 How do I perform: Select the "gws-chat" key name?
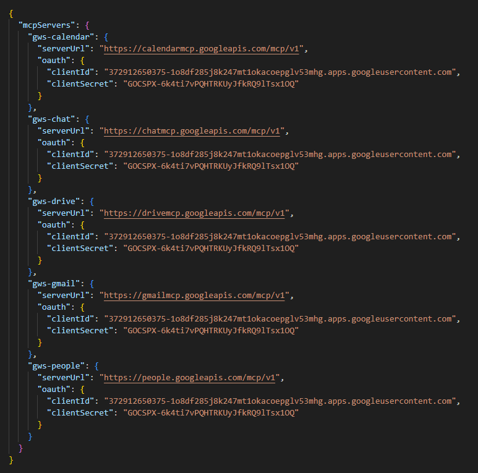click(51, 119)
